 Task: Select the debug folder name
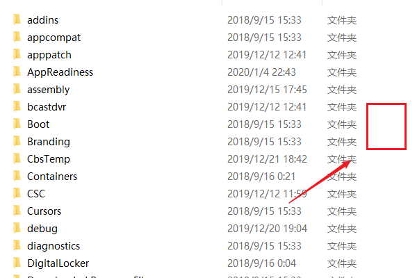[42, 229]
